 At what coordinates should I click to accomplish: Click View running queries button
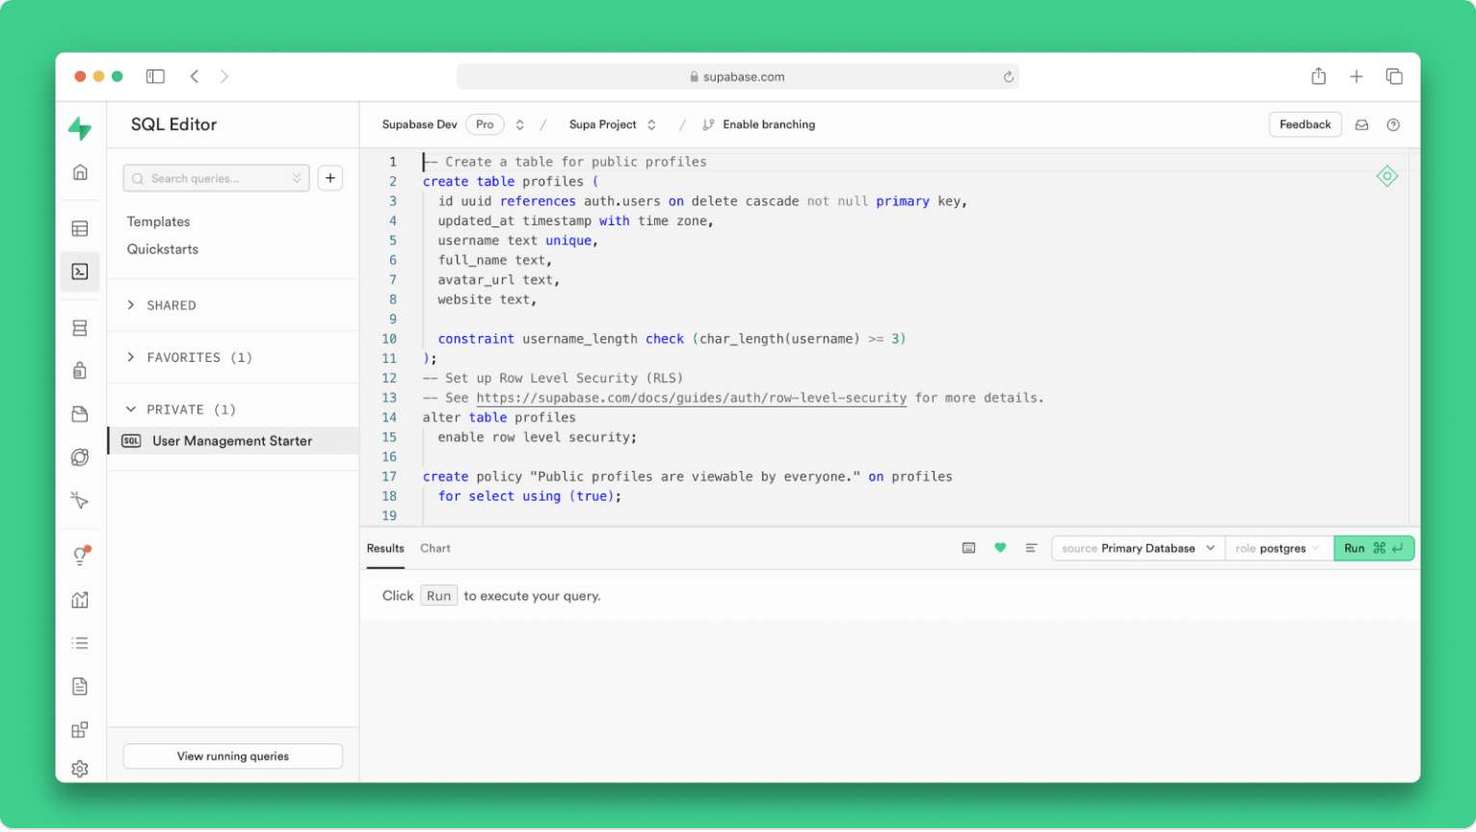233,757
